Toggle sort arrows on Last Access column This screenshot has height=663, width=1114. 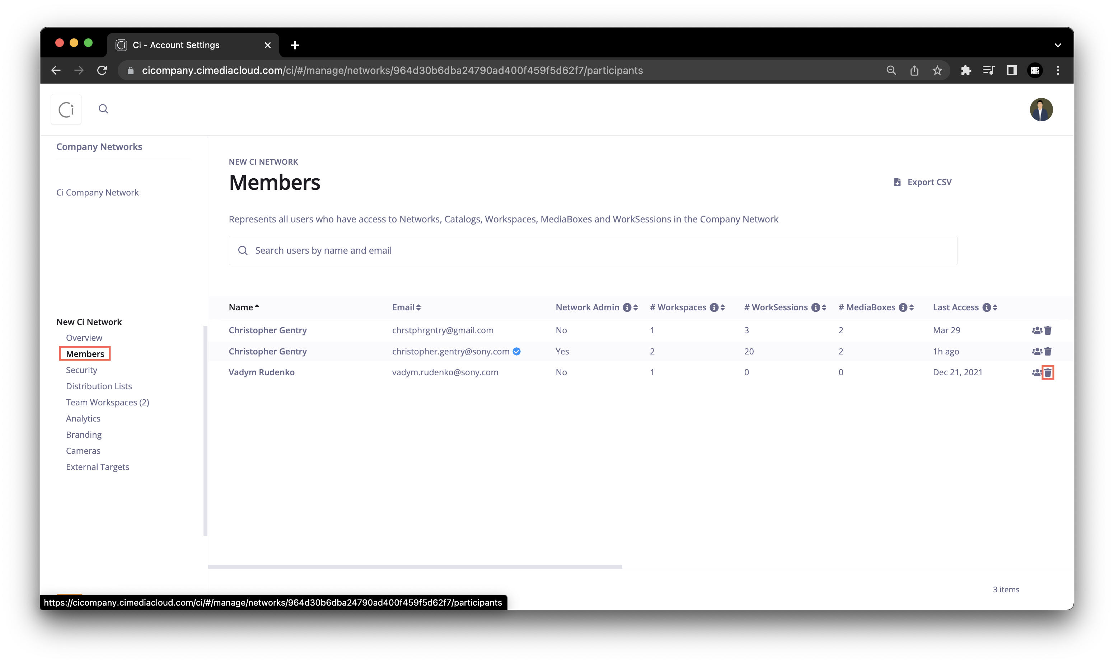995,307
